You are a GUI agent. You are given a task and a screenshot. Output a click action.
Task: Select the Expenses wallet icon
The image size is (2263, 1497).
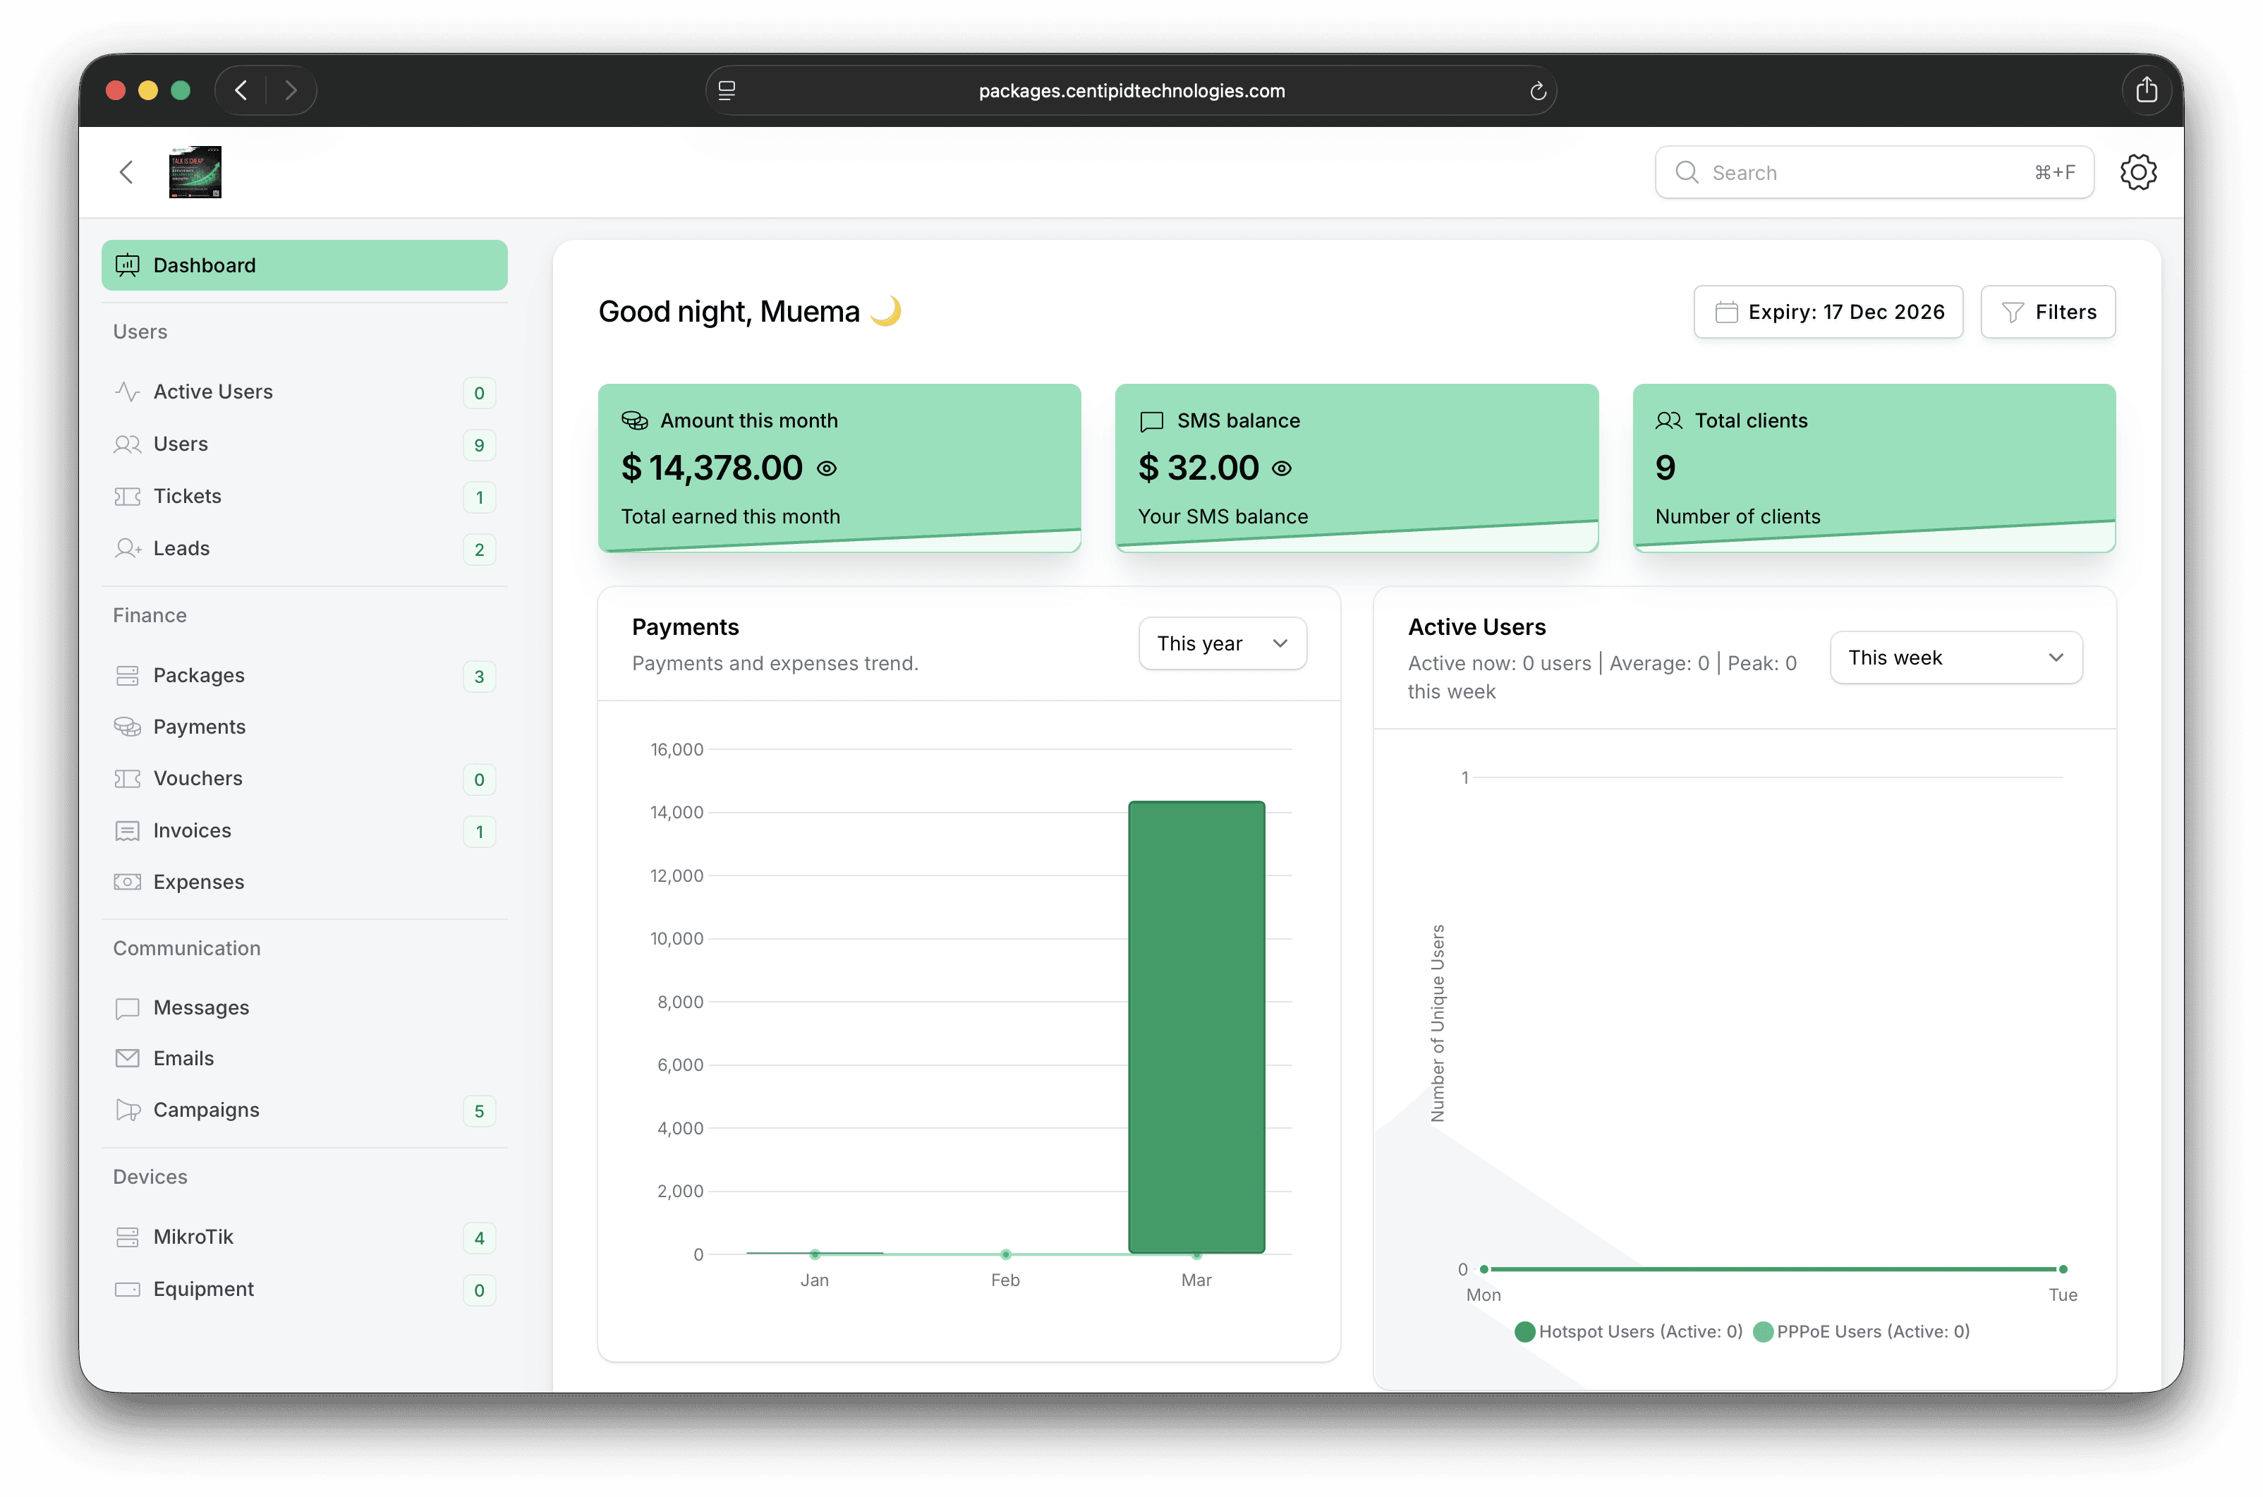(x=128, y=881)
